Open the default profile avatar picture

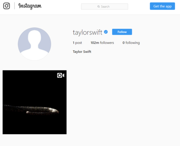pos(34,44)
